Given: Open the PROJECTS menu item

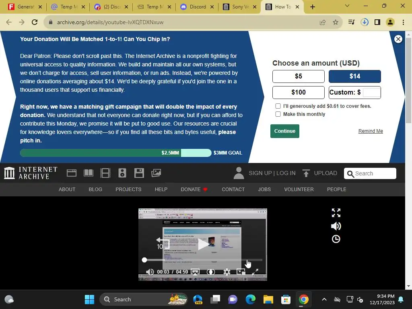Looking at the screenshot, I should [x=128, y=189].
